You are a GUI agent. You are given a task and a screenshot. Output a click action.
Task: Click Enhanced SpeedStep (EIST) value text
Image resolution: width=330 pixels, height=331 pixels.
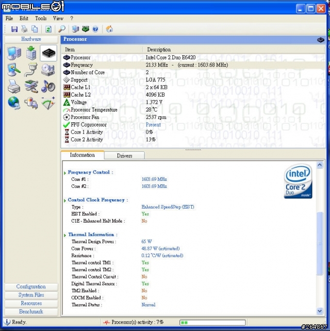168,207
